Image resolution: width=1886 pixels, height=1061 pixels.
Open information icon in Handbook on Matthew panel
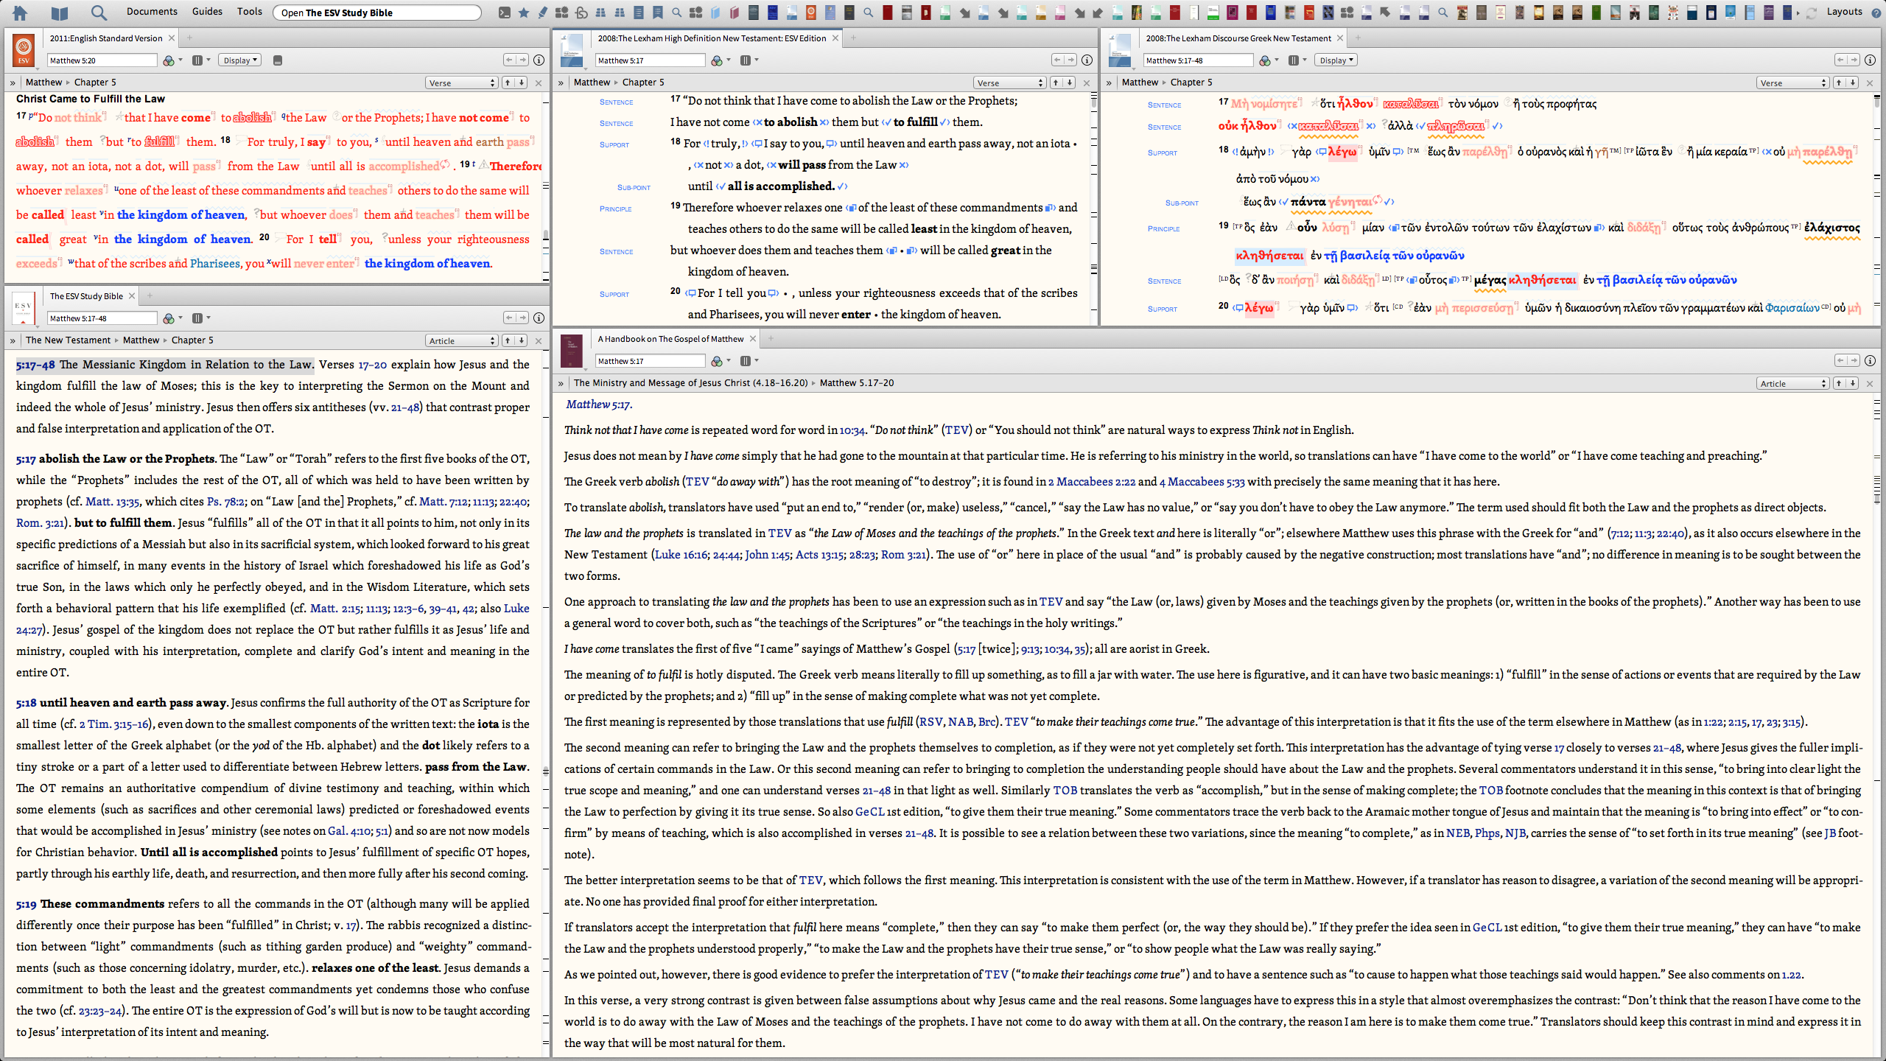click(x=1870, y=361)
